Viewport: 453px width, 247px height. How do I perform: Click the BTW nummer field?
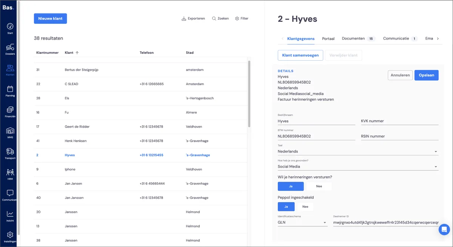(x=316, y=136)
